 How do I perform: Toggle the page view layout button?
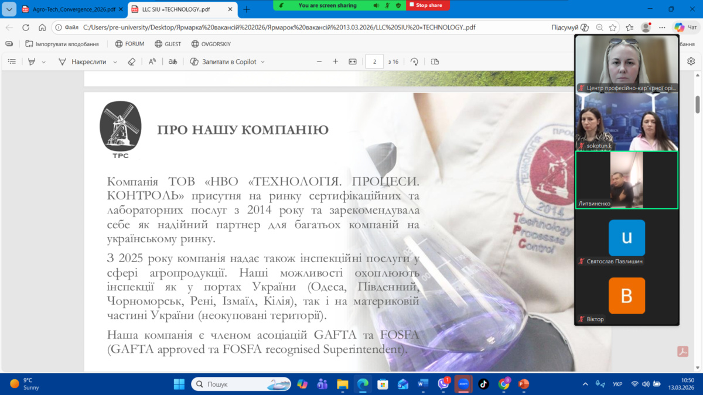pos(435,61)
